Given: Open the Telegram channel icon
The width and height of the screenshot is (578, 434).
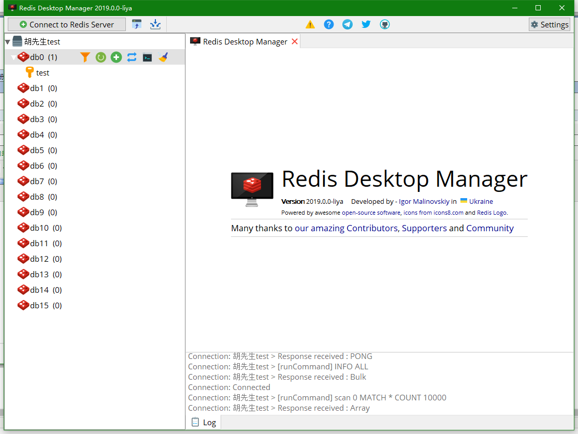Looking at the screenshot, I should click(x=348, y=24).
